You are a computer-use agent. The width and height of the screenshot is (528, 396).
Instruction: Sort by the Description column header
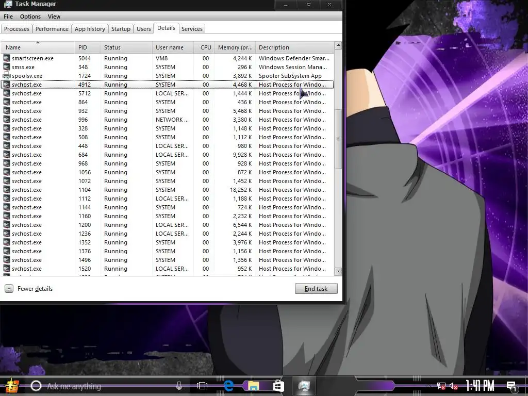295,47
